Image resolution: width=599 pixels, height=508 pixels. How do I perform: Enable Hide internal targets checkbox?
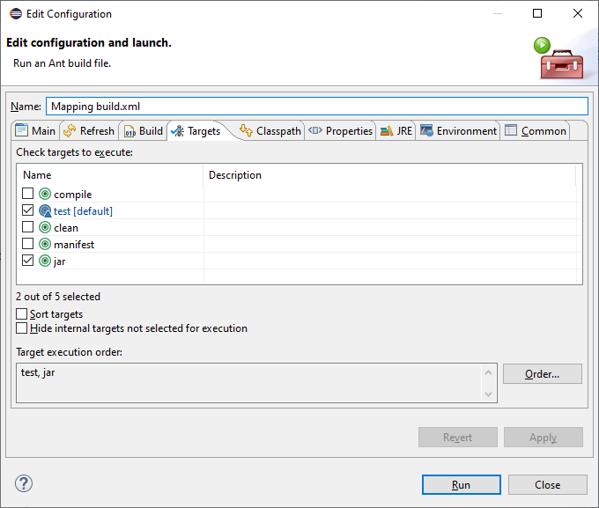22,328
